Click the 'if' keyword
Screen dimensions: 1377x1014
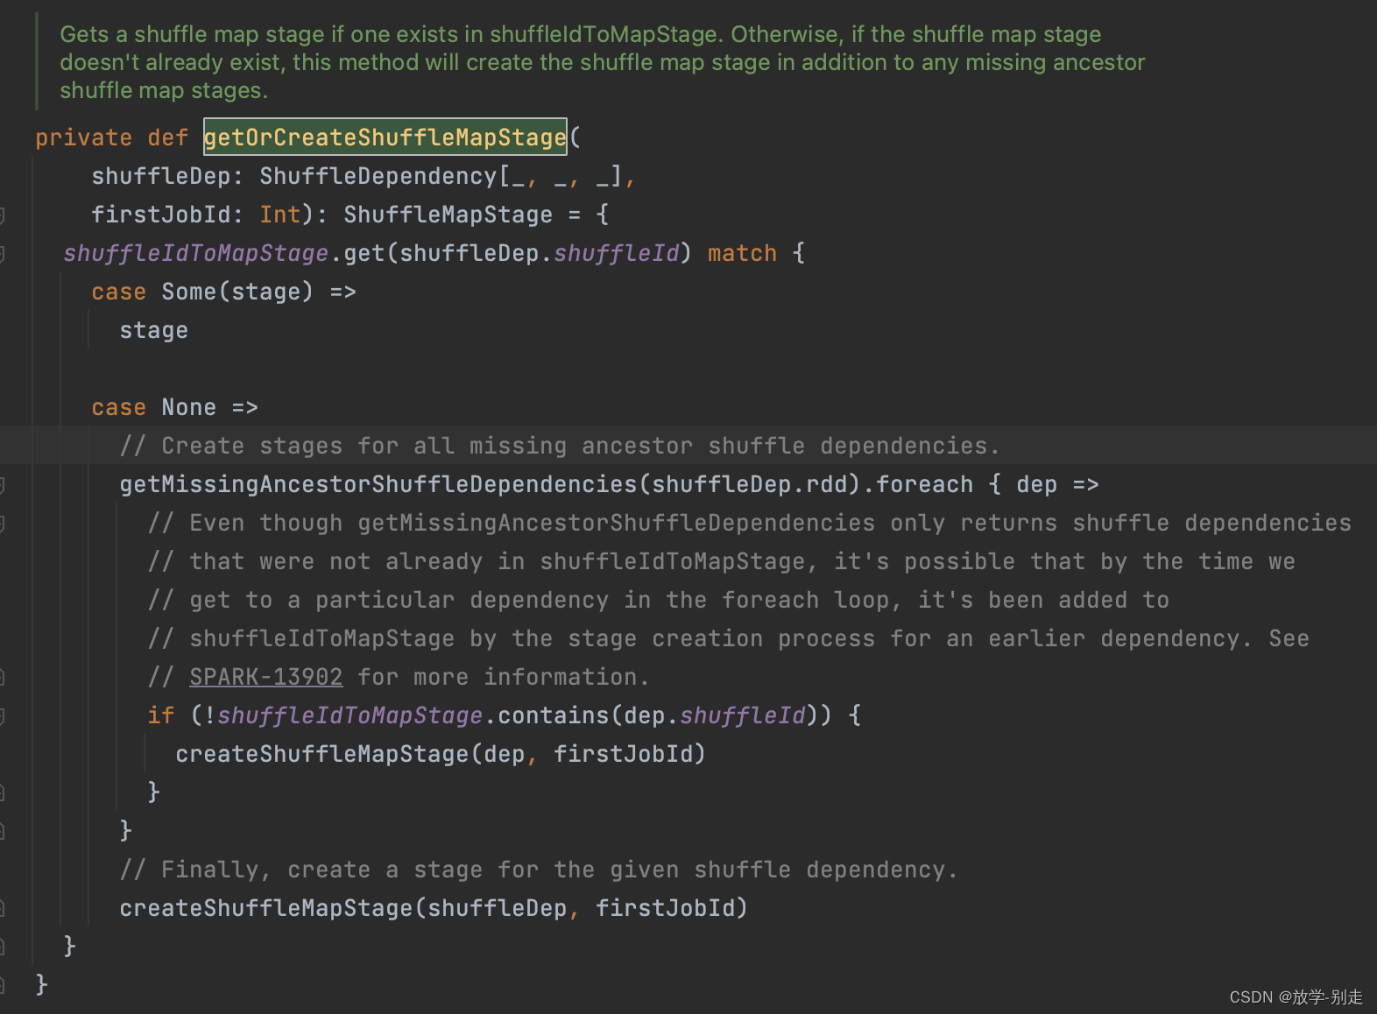pos(161,715)
